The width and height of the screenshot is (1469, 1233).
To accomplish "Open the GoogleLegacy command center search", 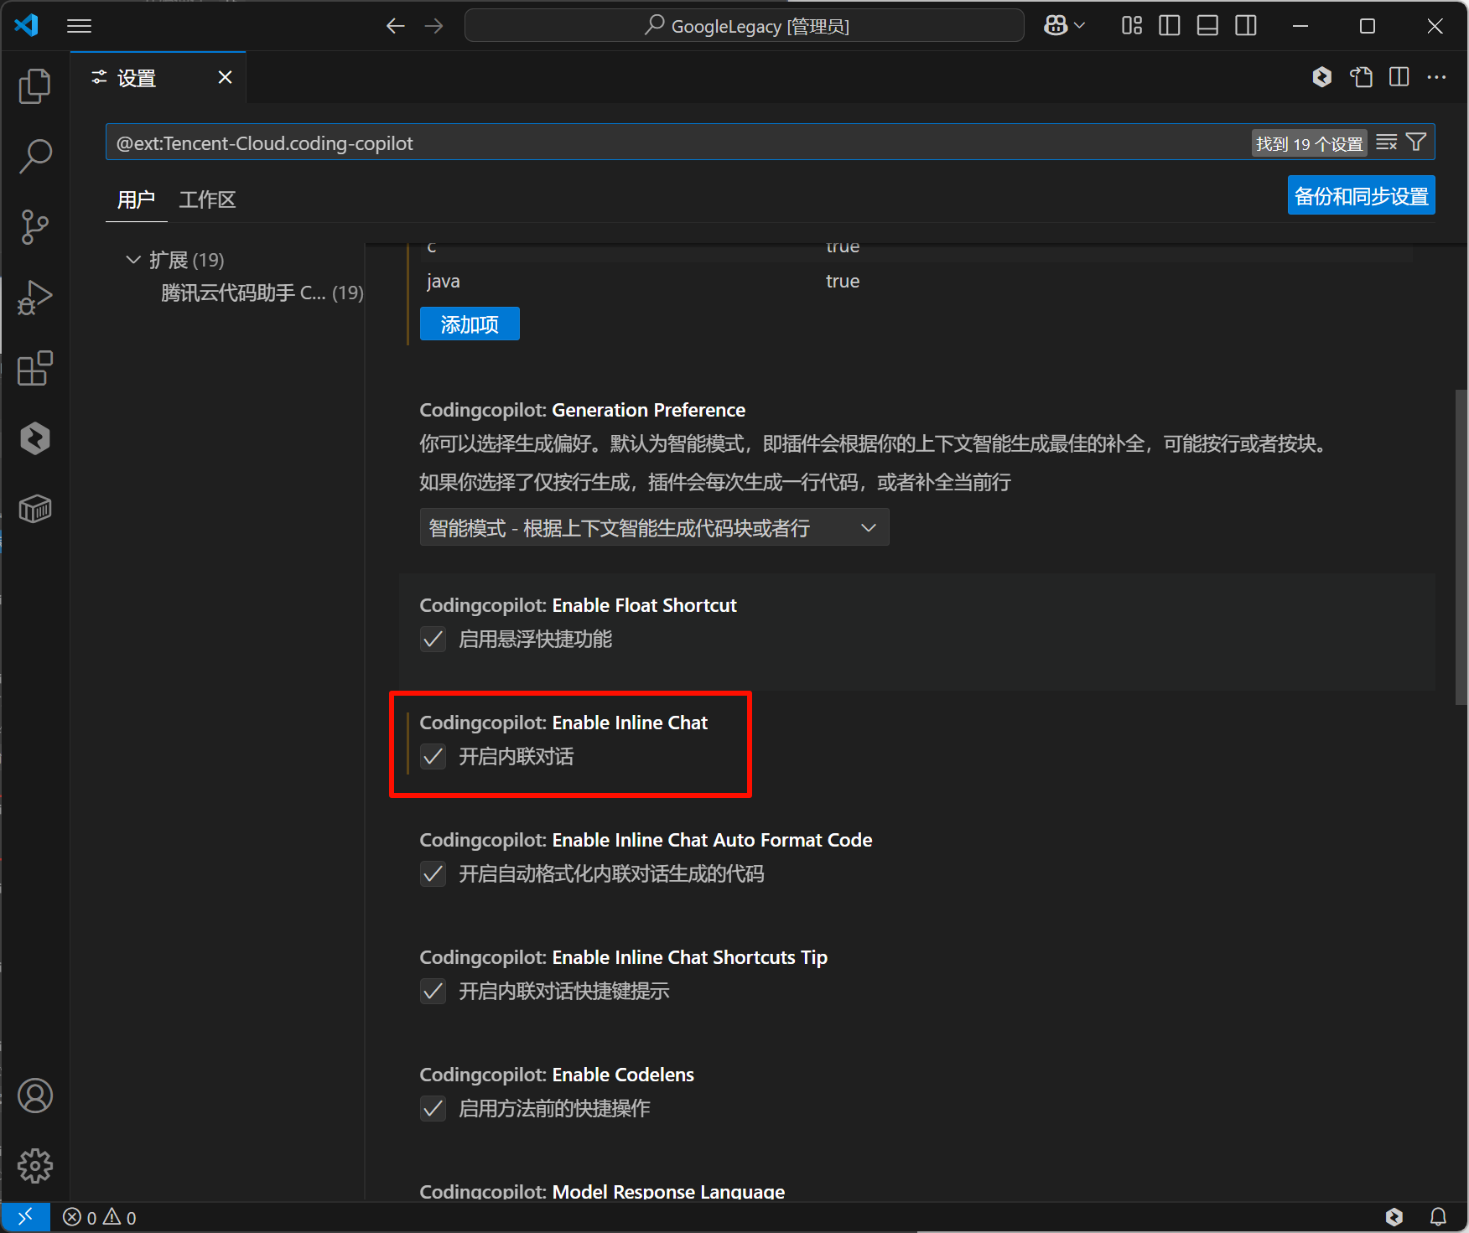I will (745, 26).
